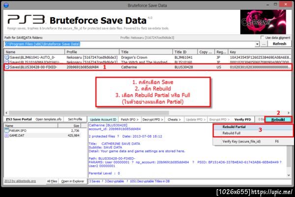This screenshot has width=295, height=197.
Task: Click the right arrow of horizontal scrollbar
Action: click(289, 113)
